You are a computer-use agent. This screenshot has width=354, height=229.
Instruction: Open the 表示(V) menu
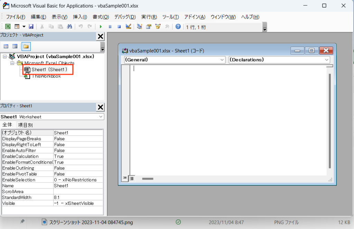(59, 17)
